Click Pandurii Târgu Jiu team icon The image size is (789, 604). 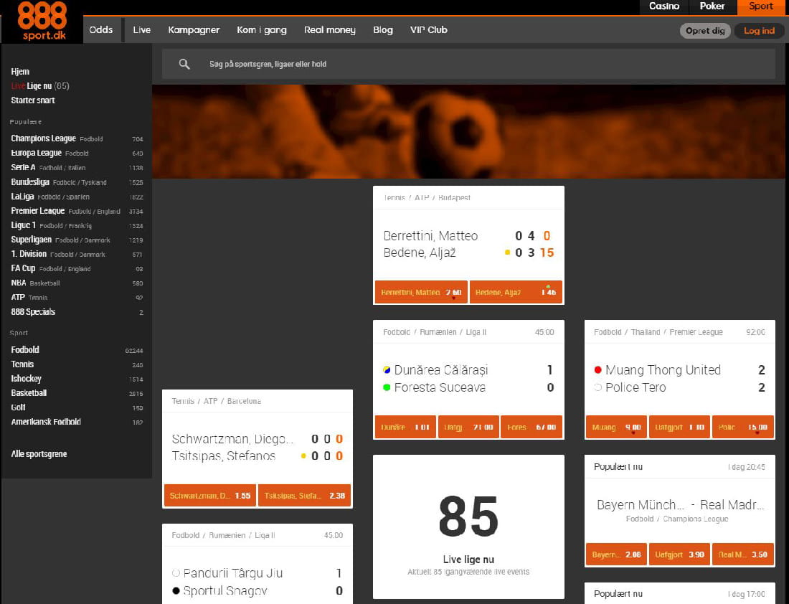[x=176, y=572]
